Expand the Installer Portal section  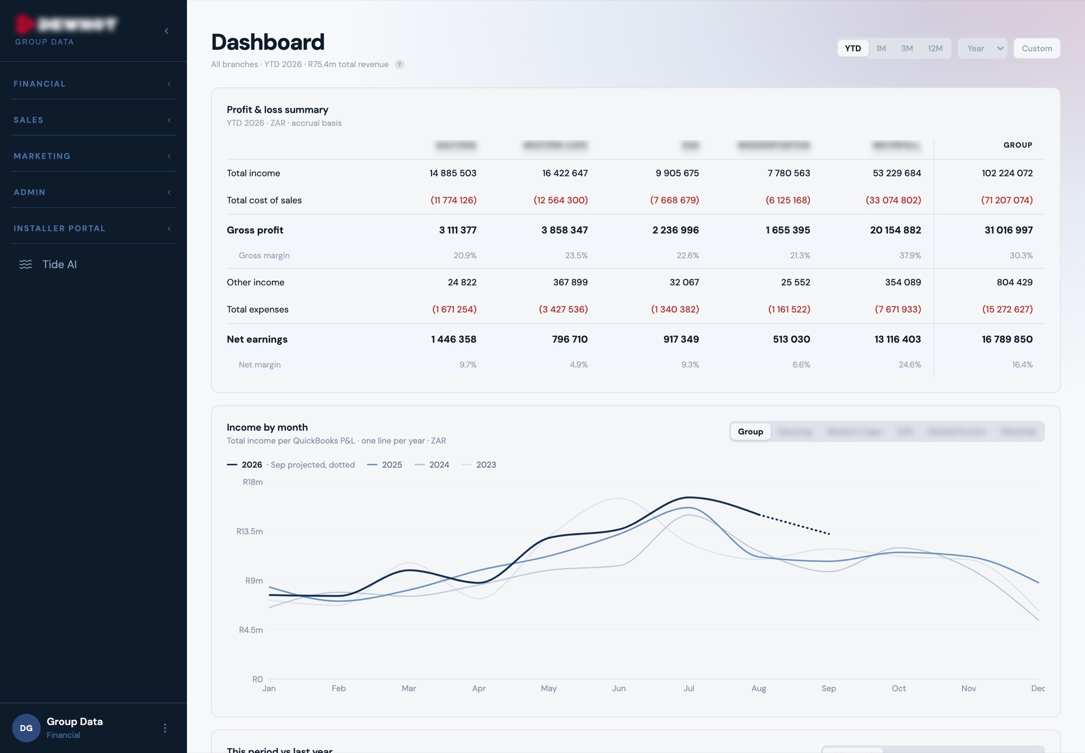point(93,228)
